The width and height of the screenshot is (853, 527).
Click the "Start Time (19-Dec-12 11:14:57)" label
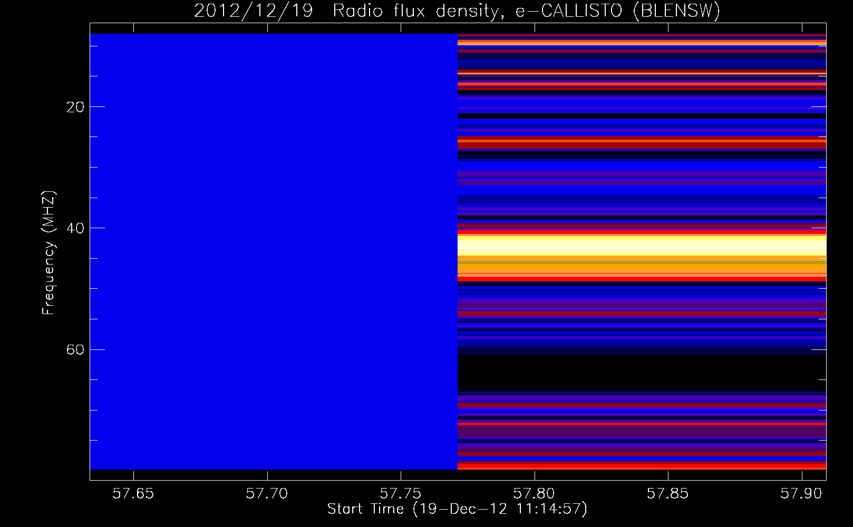point(457,509)
